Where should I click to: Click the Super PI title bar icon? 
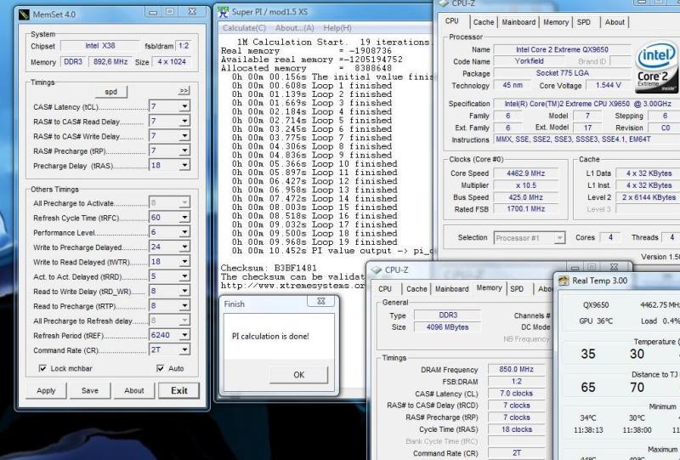click(x=224, y=13)
